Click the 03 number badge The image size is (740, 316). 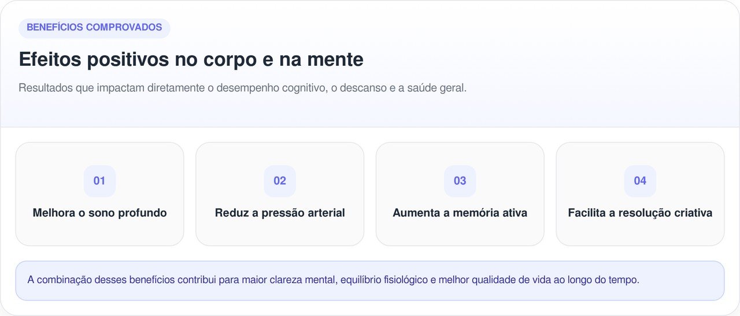click(x=460, y=181)
